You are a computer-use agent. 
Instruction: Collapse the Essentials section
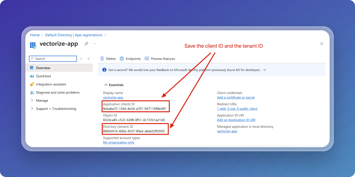coord(114,85)
